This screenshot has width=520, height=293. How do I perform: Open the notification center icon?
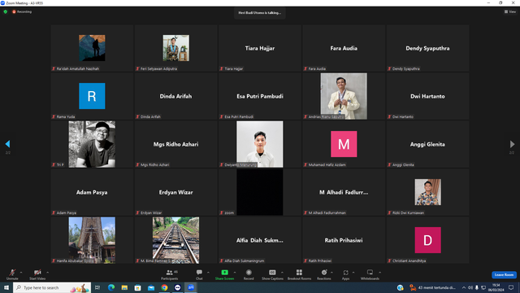[511, 287]
